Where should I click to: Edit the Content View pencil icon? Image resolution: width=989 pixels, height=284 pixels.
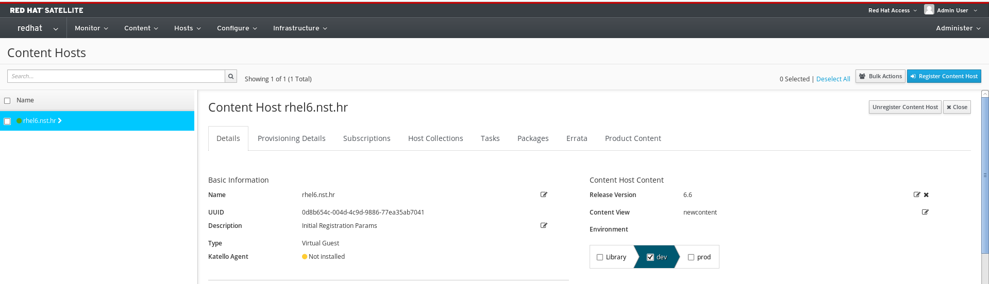pyautogui.click(x=925, y=212)
